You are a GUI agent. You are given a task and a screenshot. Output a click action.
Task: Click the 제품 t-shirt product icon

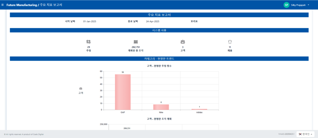(230, 42)
